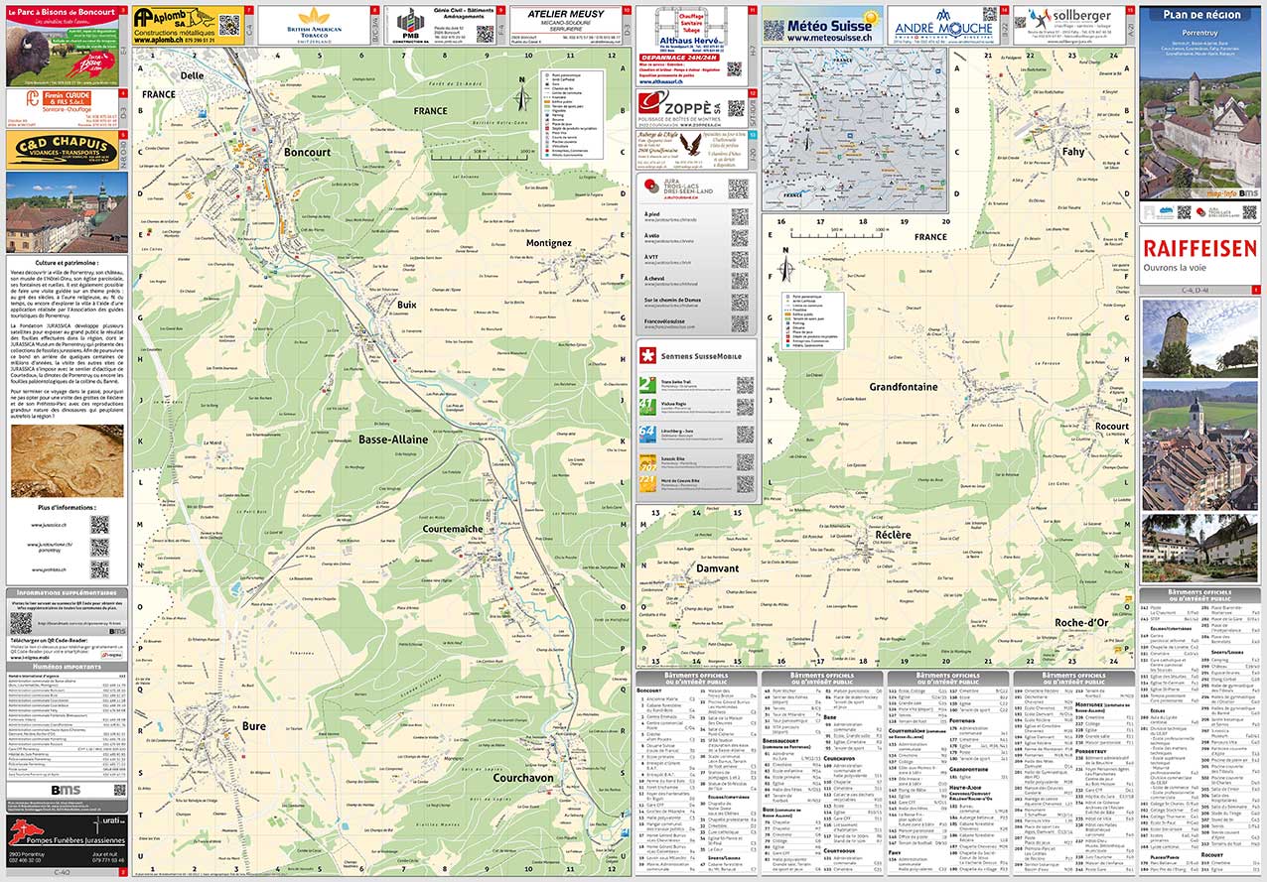This screenshot has height=882, width=1267.
Task: Click the green route 2 Trans Swiss Trail icon
Action: pyautogui.click(x=646, y=385)
